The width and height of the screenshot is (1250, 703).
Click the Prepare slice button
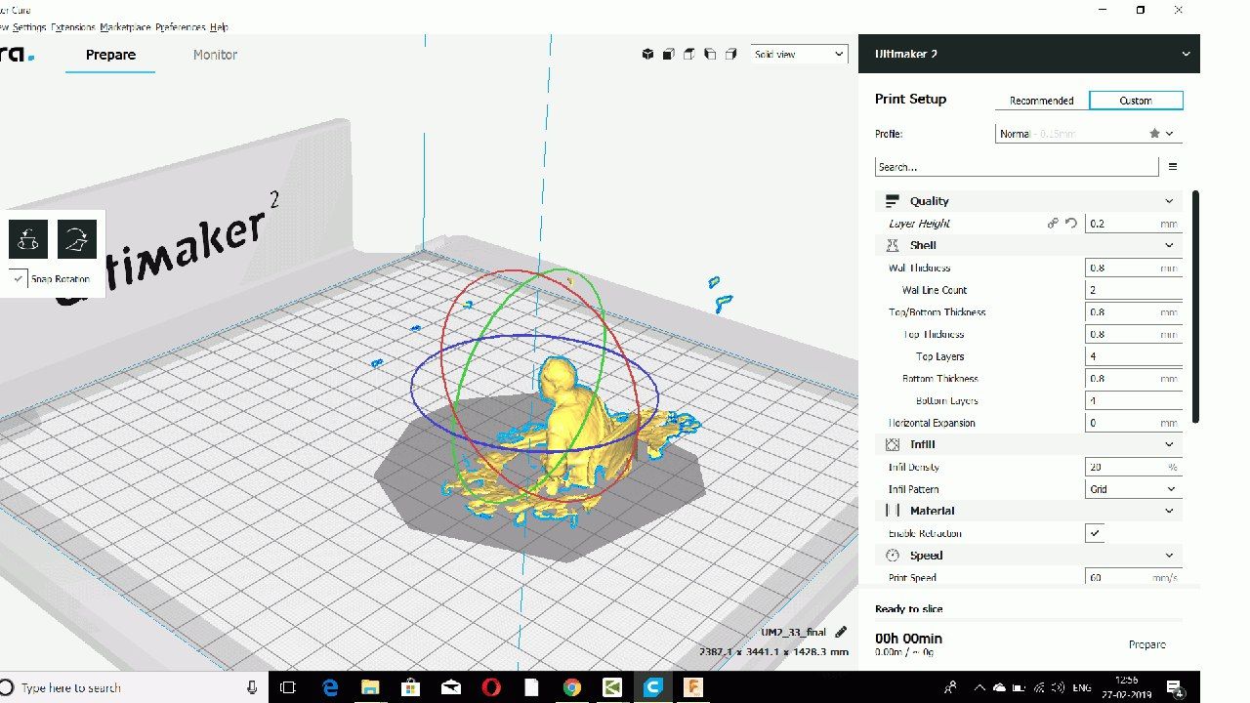[x=1147, y=644]
